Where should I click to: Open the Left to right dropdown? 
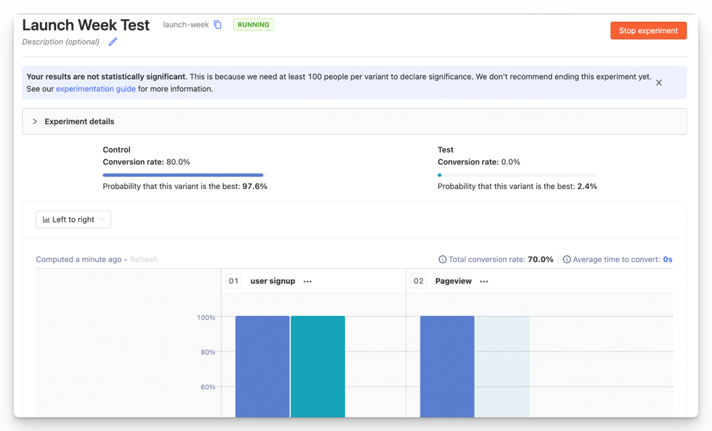(x=73, y=220)
